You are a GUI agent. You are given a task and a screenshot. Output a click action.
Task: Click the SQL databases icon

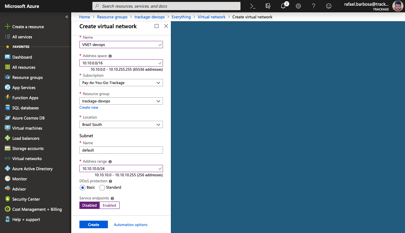8,108
